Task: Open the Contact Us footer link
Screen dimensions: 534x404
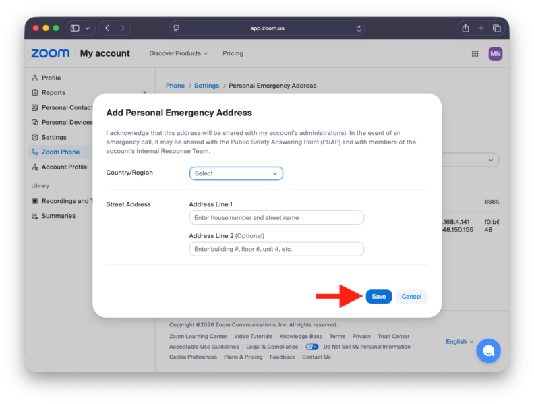Action: click(316, 357)
